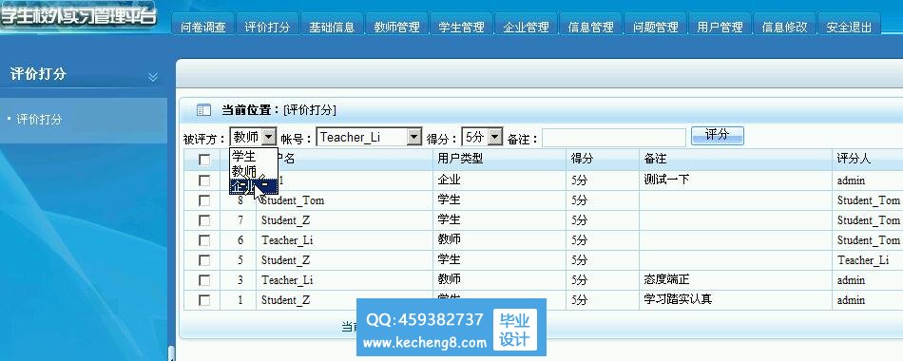This screenshot has height=361, width=903.
Task: Click Teacher_Li rater name in row 5
Action: (x=863, y=261)
